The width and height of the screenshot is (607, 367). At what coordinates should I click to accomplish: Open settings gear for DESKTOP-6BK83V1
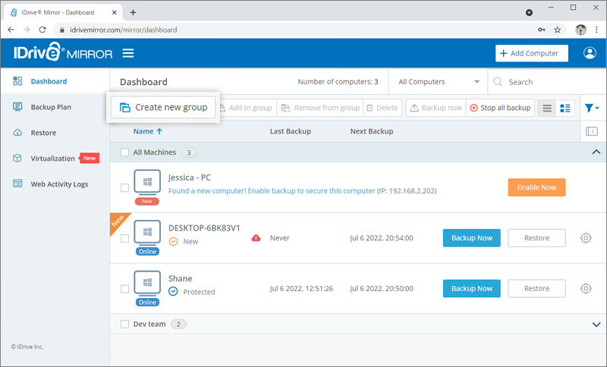click(x=586, y=238)
